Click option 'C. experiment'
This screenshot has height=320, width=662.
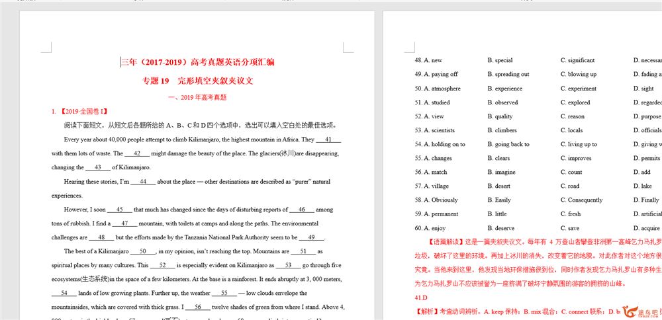tap(579, 89)
